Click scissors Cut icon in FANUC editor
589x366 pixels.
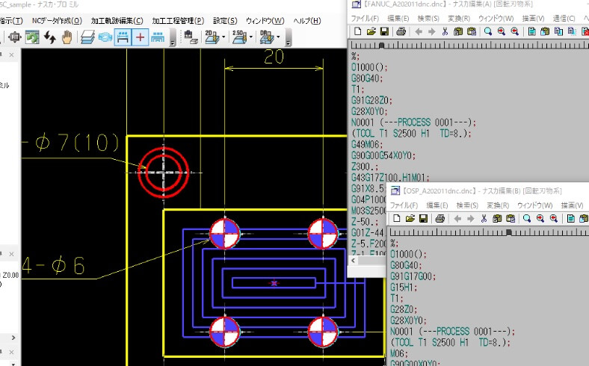[444, 31]
